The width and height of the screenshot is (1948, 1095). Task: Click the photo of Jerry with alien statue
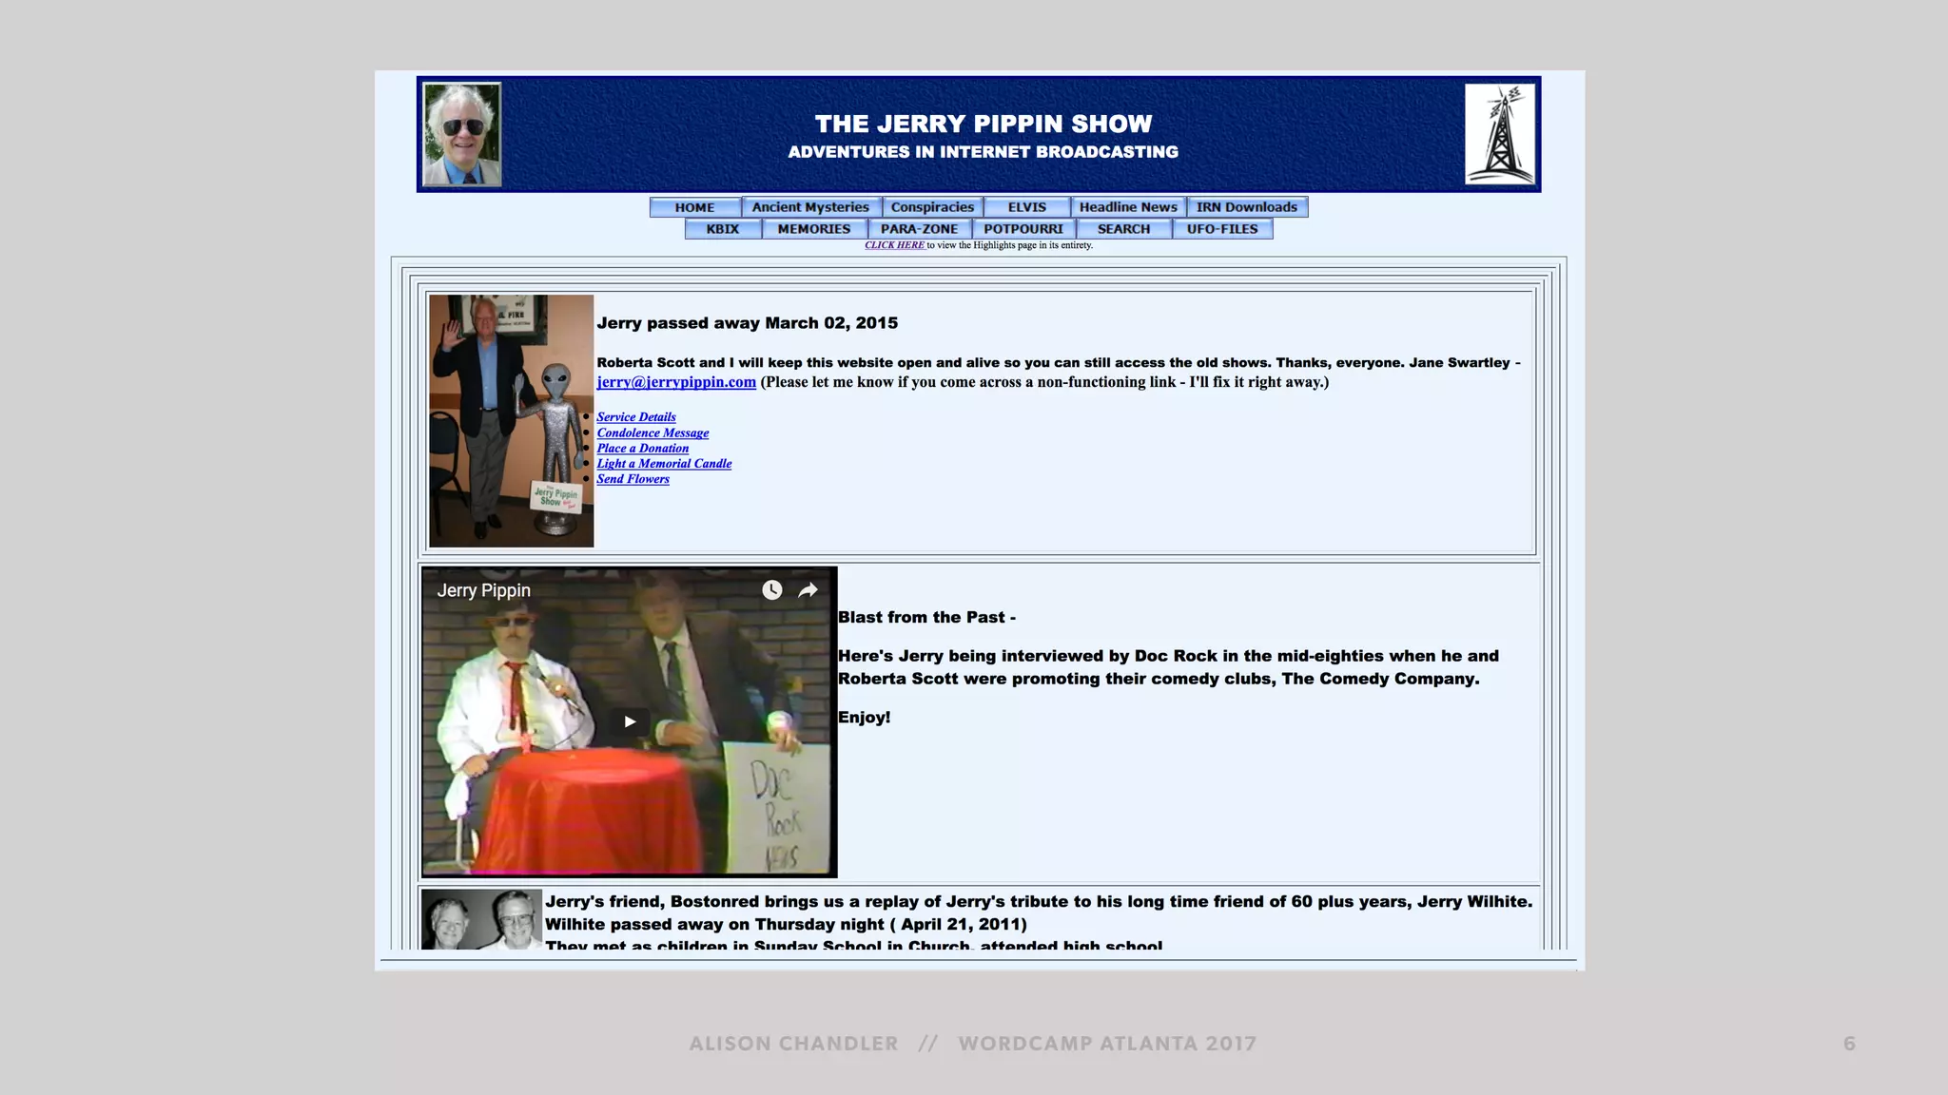[x=511, y=420]
